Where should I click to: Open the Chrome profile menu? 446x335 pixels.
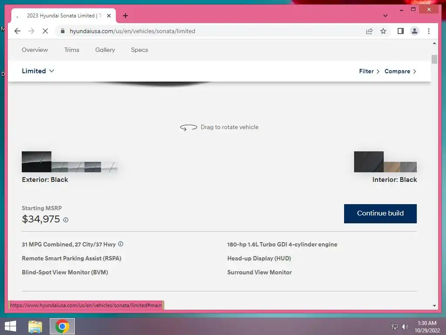(x=415, y=31)
